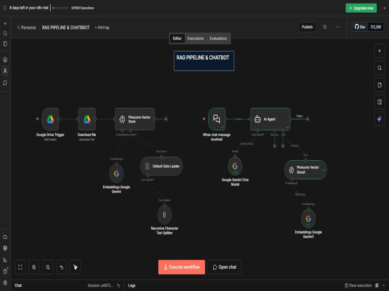Go to home in the left sidebar

point(5,59)
